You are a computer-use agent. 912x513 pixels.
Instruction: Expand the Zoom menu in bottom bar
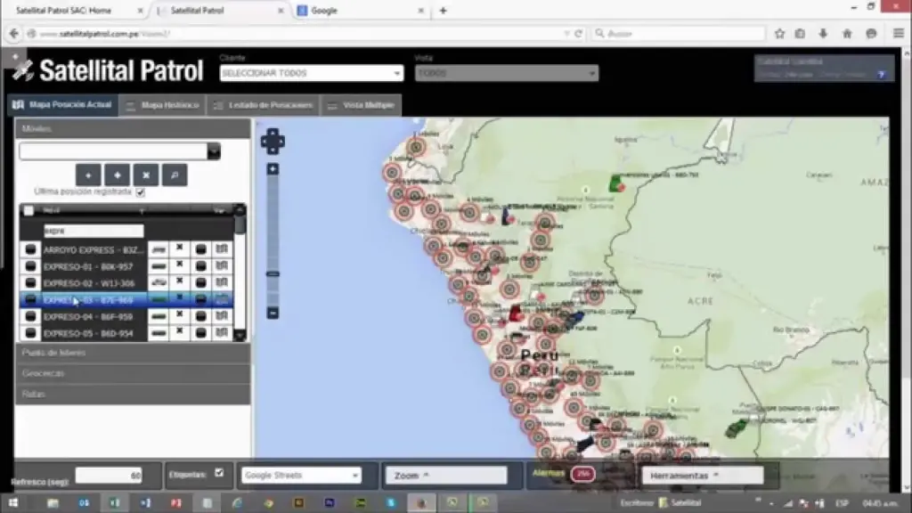pos(446,476)
